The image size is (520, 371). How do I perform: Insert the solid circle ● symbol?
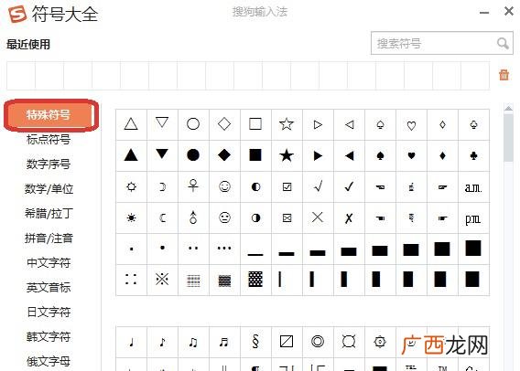193,155
